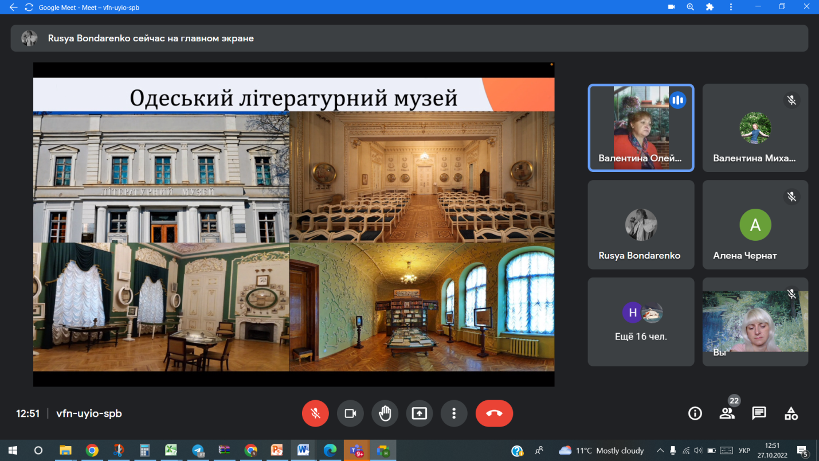Reload the Meet app with refresh icon
This screenshot has width=819, height=461.
[29, 7]
